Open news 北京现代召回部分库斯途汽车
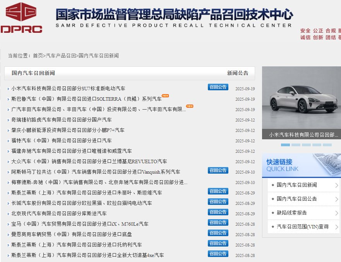Viewport: 341px width, 262px height. (x=59, y=213)
